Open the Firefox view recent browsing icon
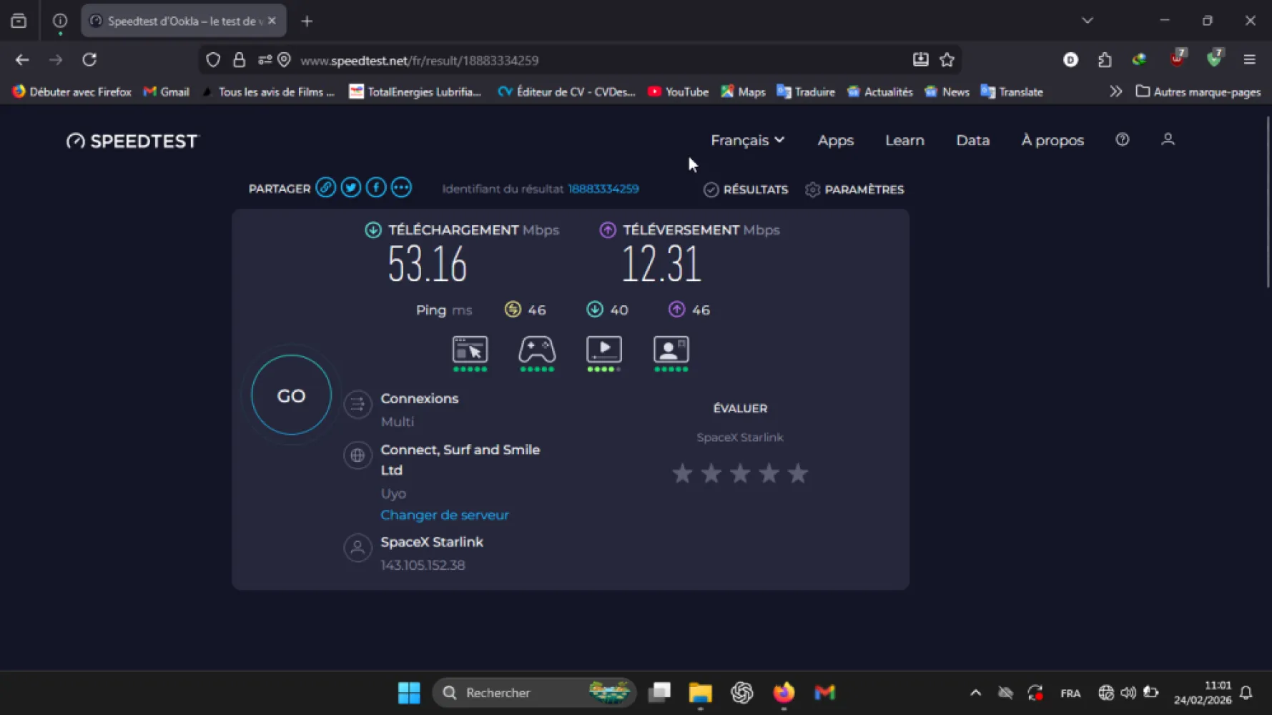The image size is (1272, 715). [19, 21]
